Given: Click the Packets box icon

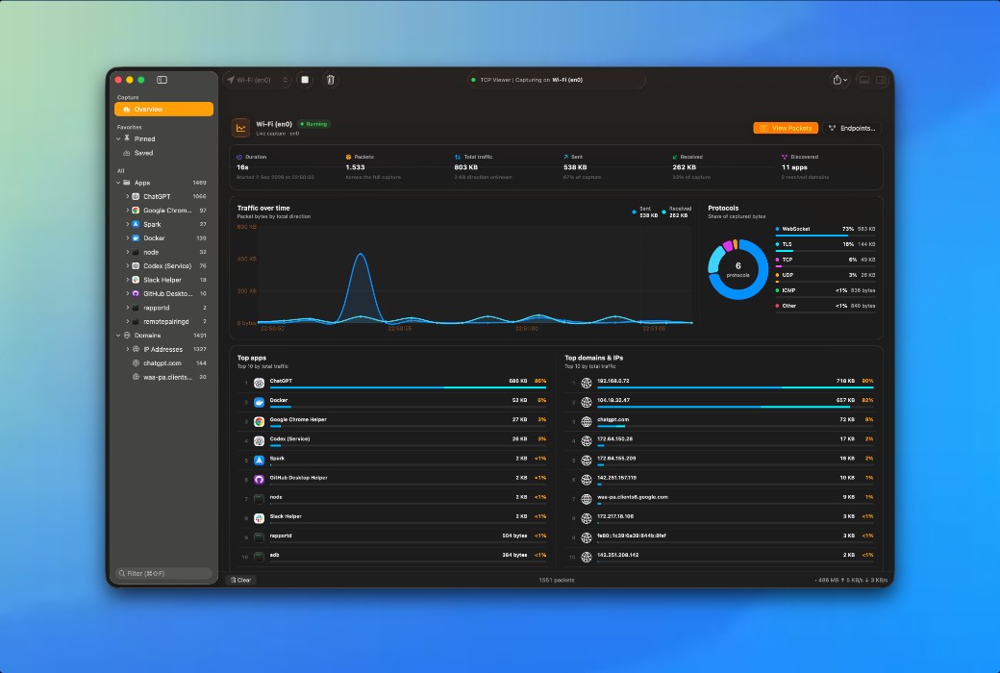Looking at the screenshot, I should [x=348, y=157].
